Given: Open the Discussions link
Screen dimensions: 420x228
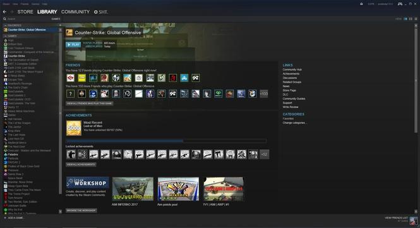Looking at the screenshot, I should 290,78.
